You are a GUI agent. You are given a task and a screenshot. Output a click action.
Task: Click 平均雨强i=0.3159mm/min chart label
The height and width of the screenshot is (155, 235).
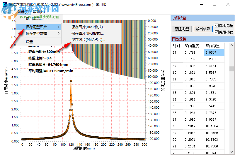51,71
